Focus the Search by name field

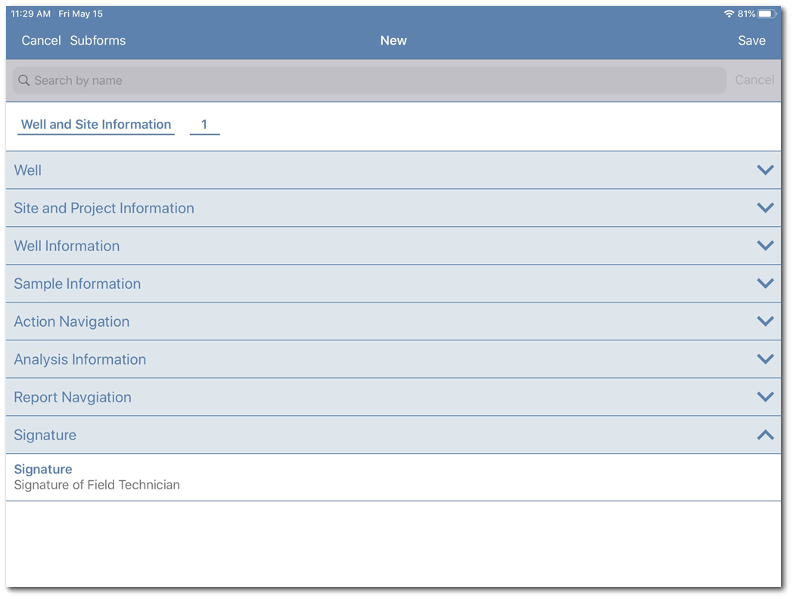(369, 81)
